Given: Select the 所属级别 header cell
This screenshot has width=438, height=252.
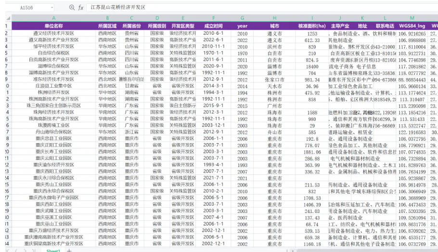Looking at the screenshot, I should coord(157,26).
